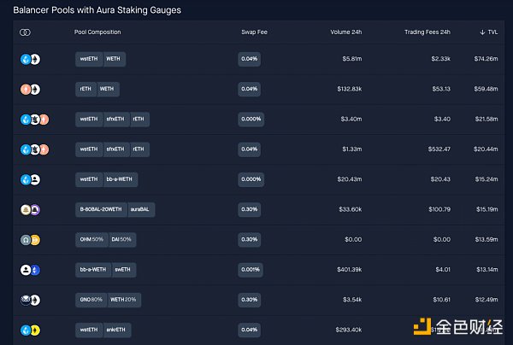Select the ankrETH token chip
This screenshot has width=513, height=345.
117,330
